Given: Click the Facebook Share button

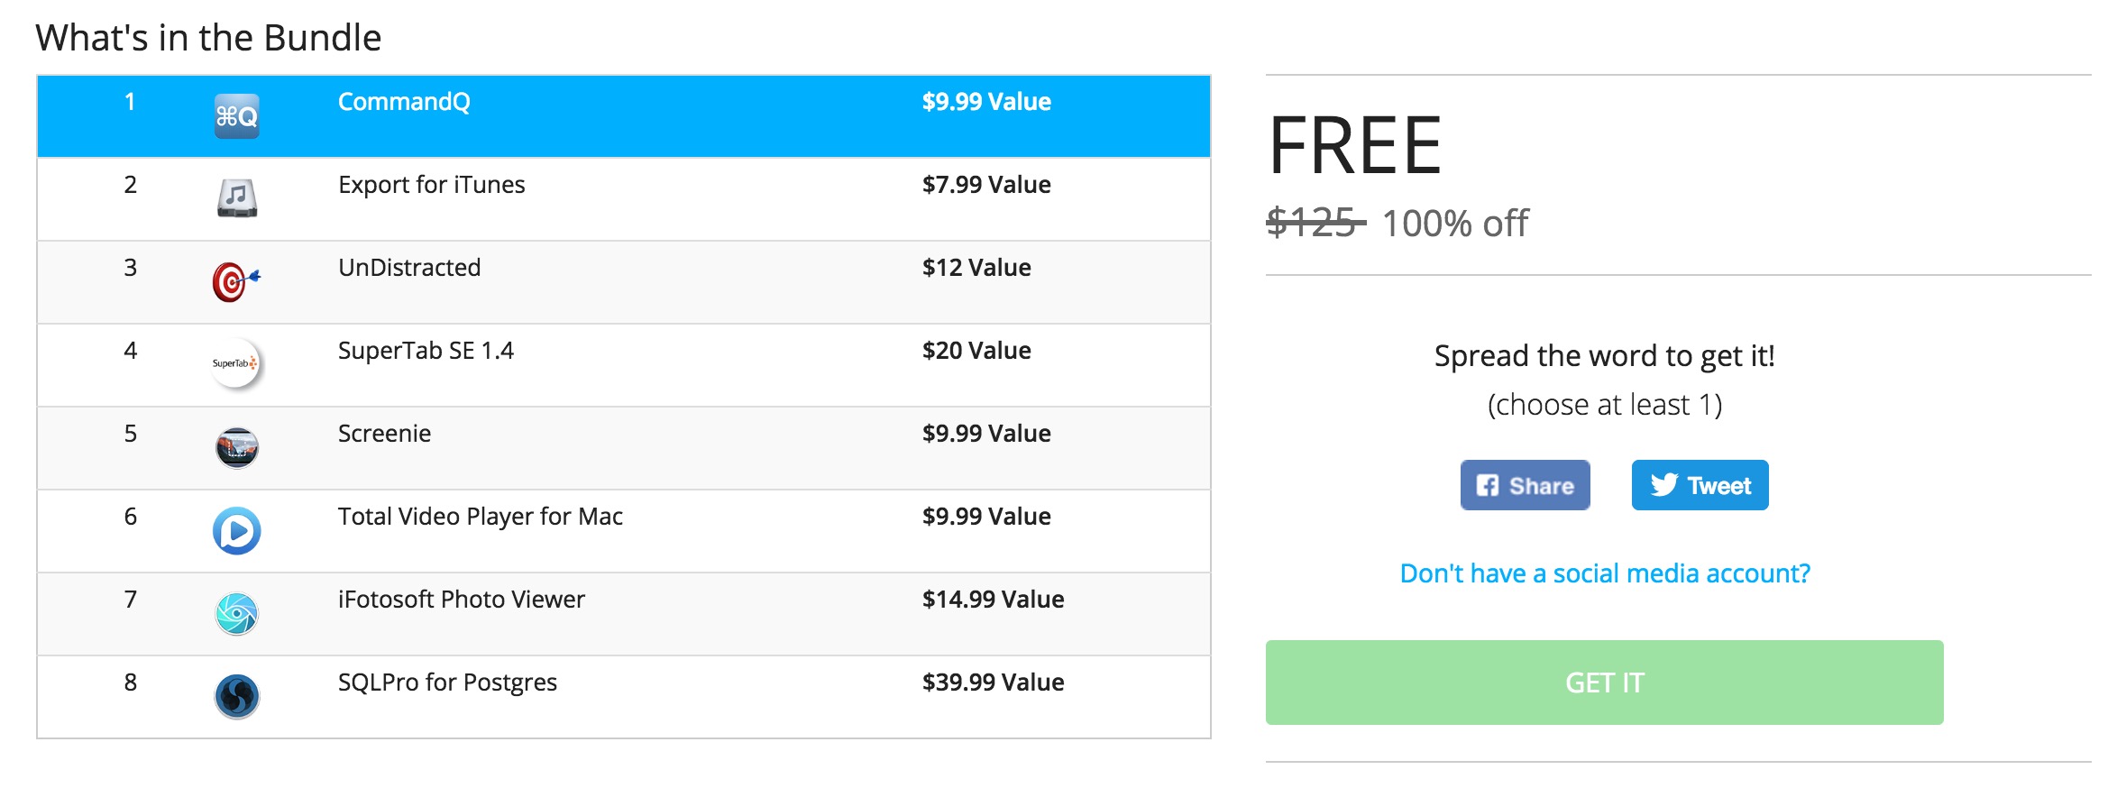Looking at the screenshot, I should [1525, 485].
